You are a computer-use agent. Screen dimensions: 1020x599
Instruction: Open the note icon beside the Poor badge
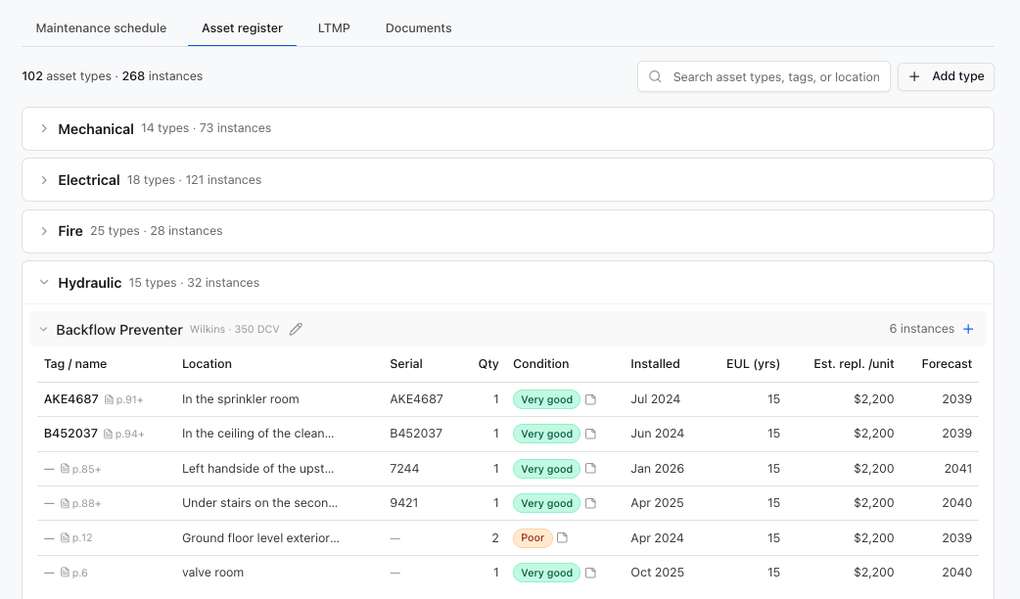click(x=563, y=538)
